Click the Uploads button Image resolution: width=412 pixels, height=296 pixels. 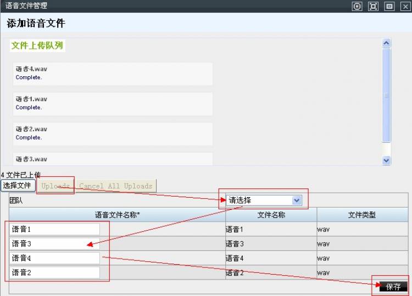(55, 186)
